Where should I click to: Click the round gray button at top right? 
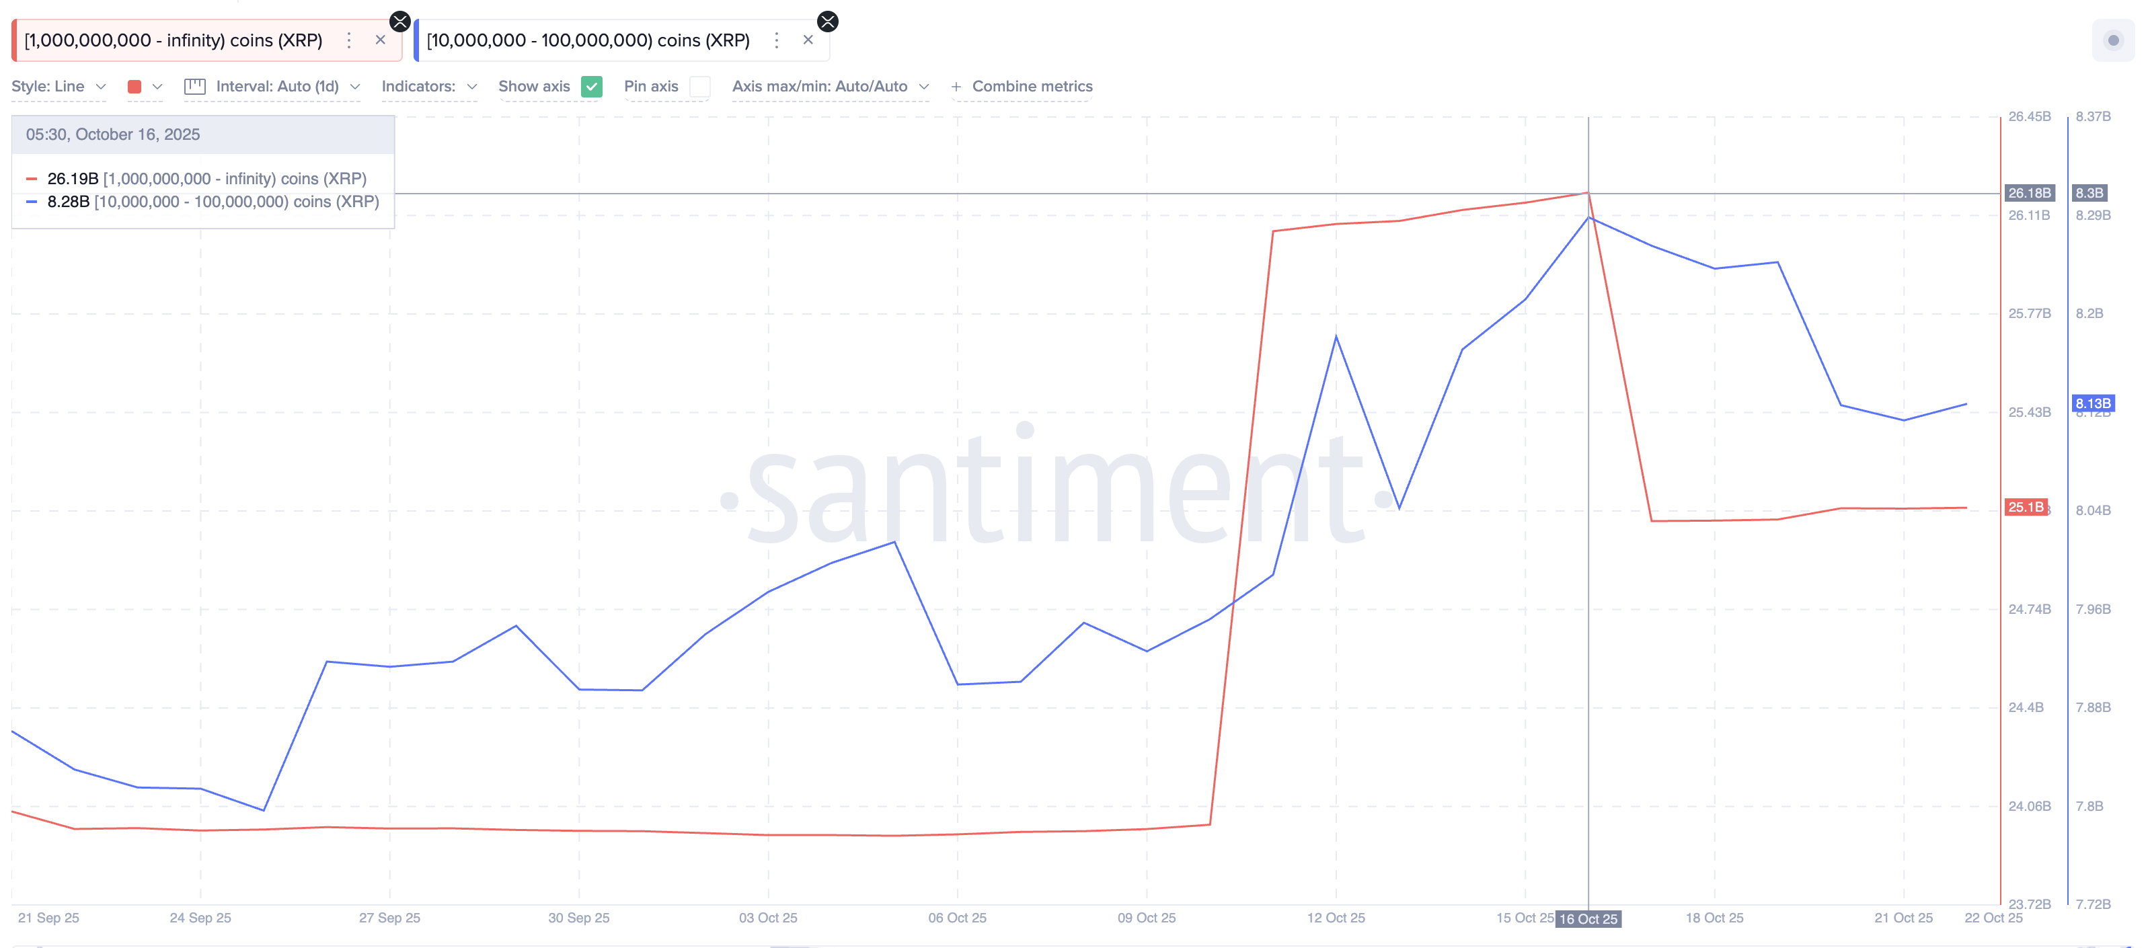click(2112, 40)
